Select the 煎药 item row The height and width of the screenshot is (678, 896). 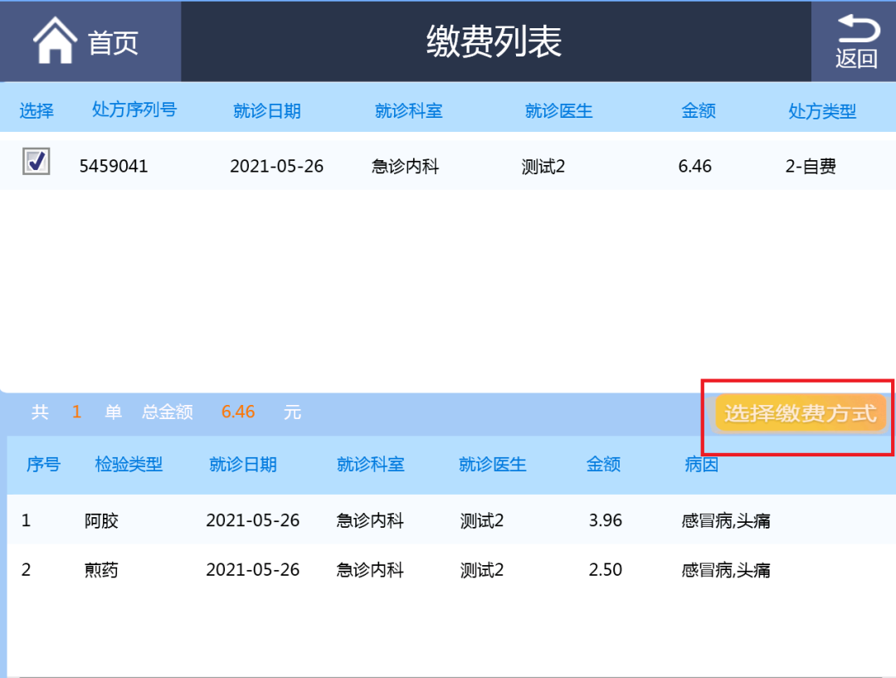pos(451,569)
